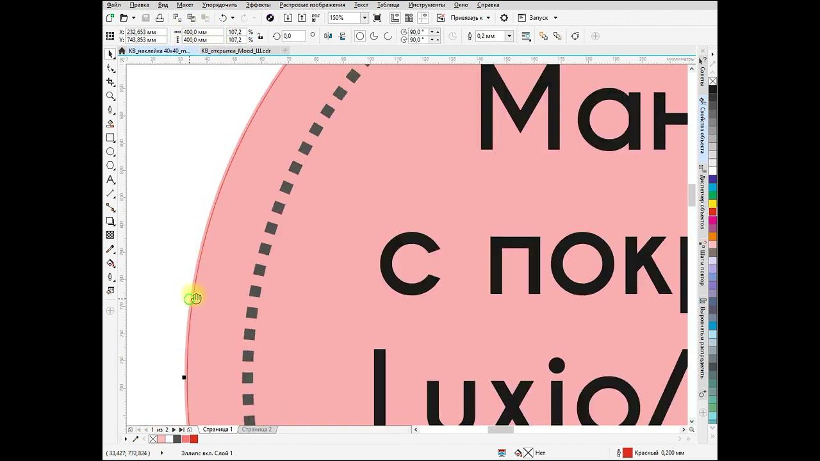Viewport: 820px width, 461px height.
Task: Click the Publish to PDF icon
Action: pyautogui.click(x=316, y=18)
